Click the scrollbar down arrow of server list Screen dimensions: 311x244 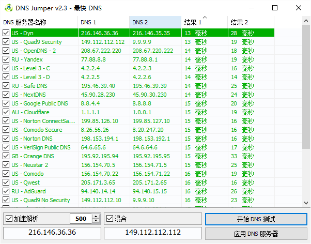[x=306, y=203]
